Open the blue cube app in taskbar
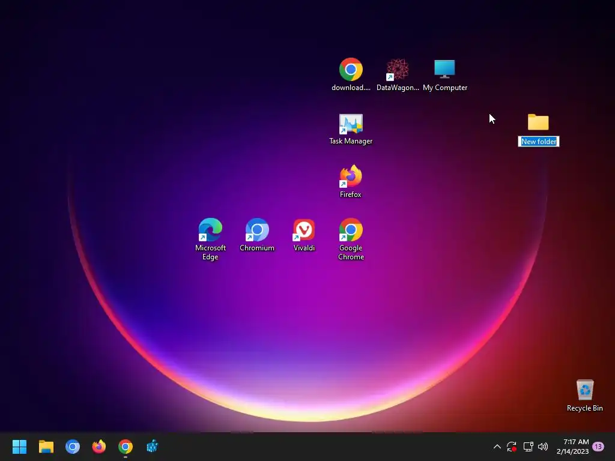Screen dimensions: 615x461 point(152,447)
